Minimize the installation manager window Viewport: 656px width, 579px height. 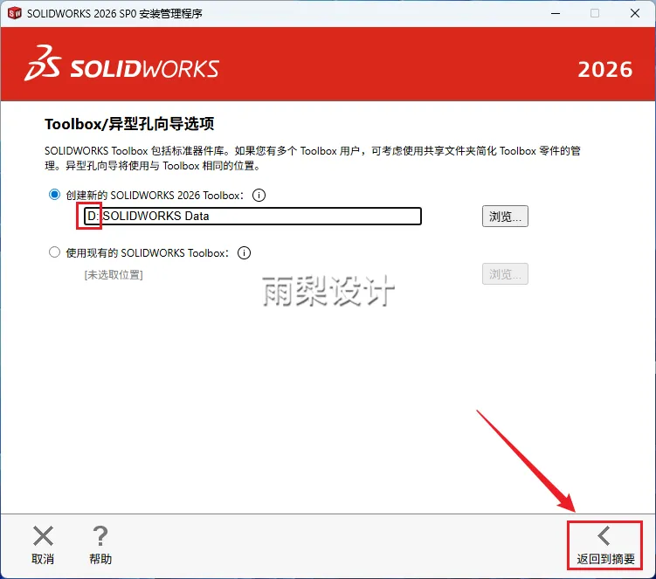click(556, 13)
